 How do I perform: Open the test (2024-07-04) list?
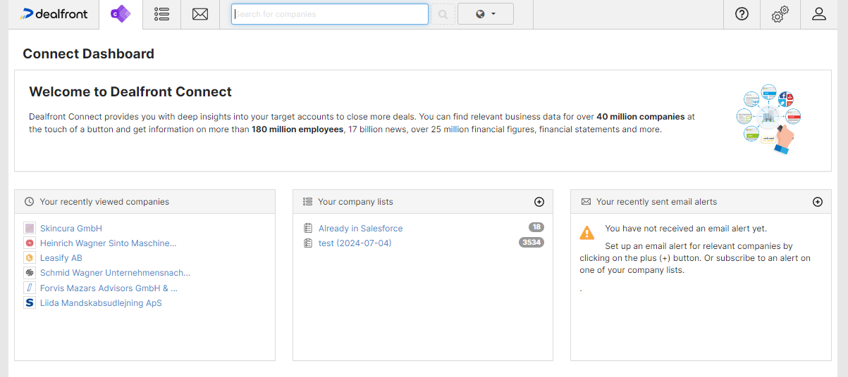point(355,243)
